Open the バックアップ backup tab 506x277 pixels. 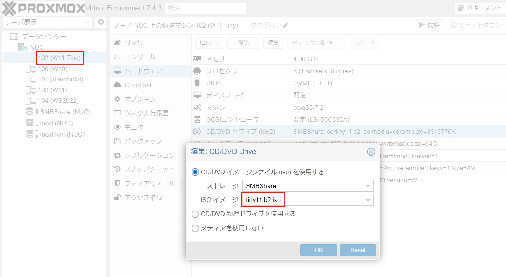point(150,141)
